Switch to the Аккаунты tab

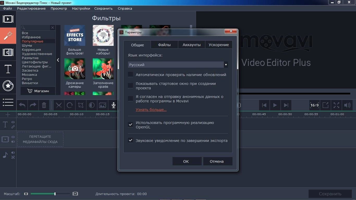click(192, 45)
